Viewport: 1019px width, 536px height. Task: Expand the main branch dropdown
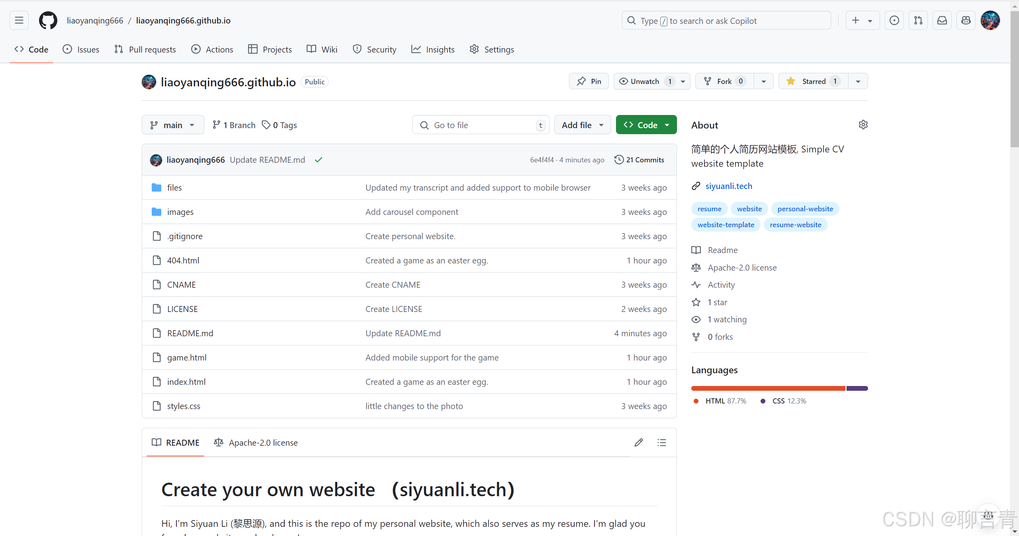click(x=173, y=125)
